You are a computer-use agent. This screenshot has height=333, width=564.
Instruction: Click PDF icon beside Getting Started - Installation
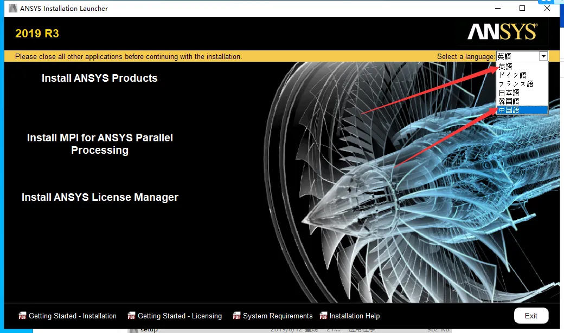(x=22, y=315)
